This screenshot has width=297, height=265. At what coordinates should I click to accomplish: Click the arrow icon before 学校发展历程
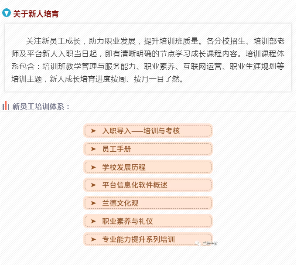[93, 167]
